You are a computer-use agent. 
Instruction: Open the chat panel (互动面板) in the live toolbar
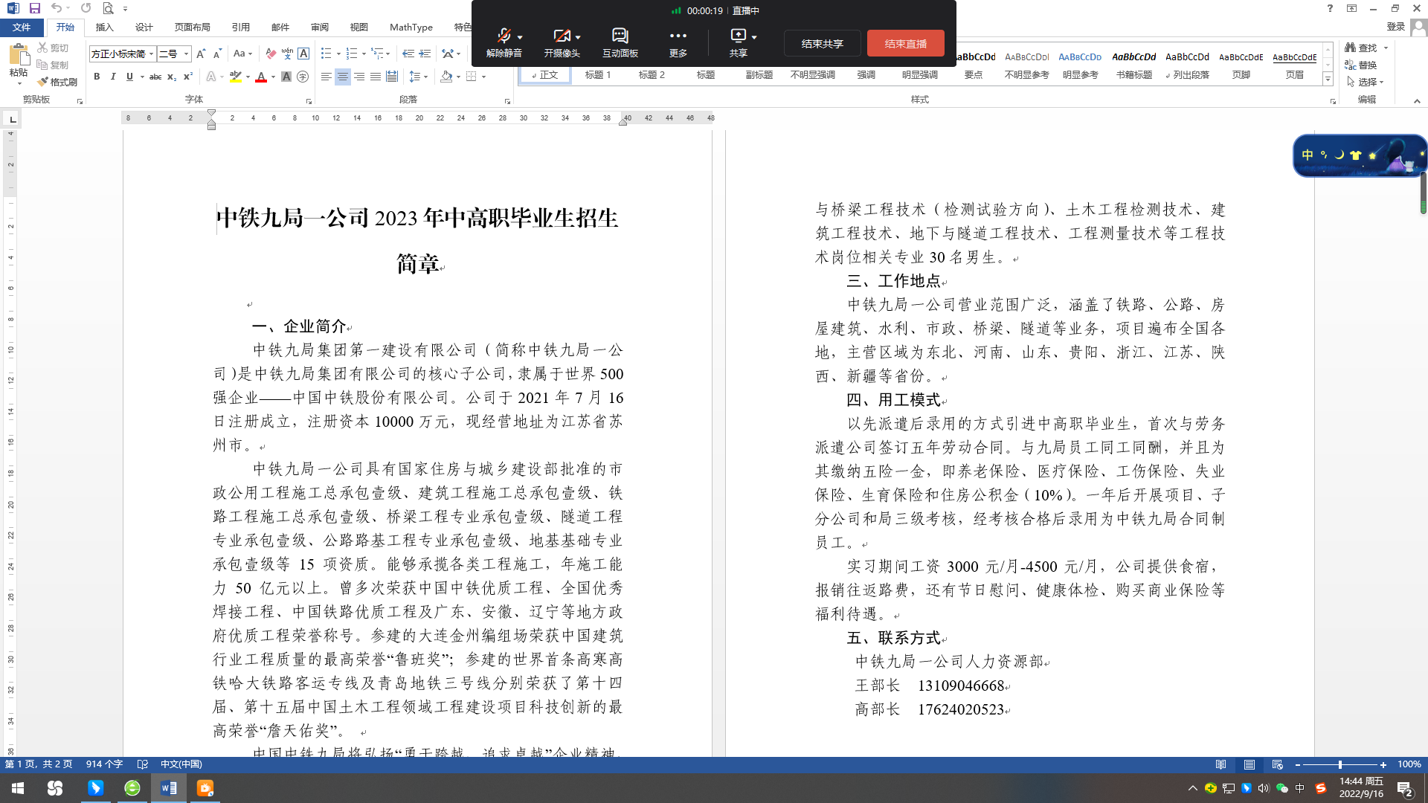click(x=620, y=42)
